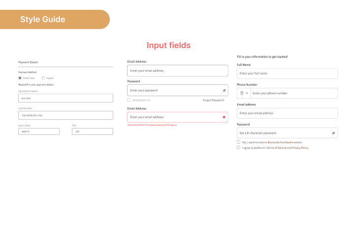
Task: Click location pin icon in phone field
Action: 242,93
